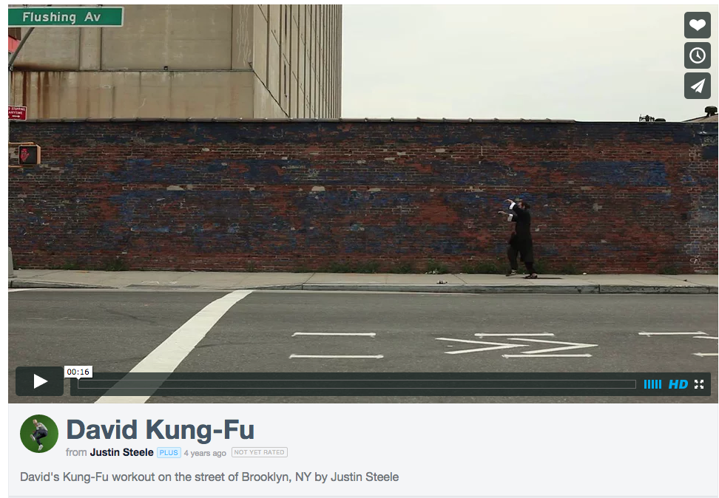Enter fullscreen mode in the player

tap(699, 384)
